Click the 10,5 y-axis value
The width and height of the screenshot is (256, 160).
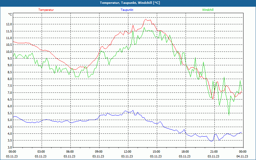click(9, 45)
